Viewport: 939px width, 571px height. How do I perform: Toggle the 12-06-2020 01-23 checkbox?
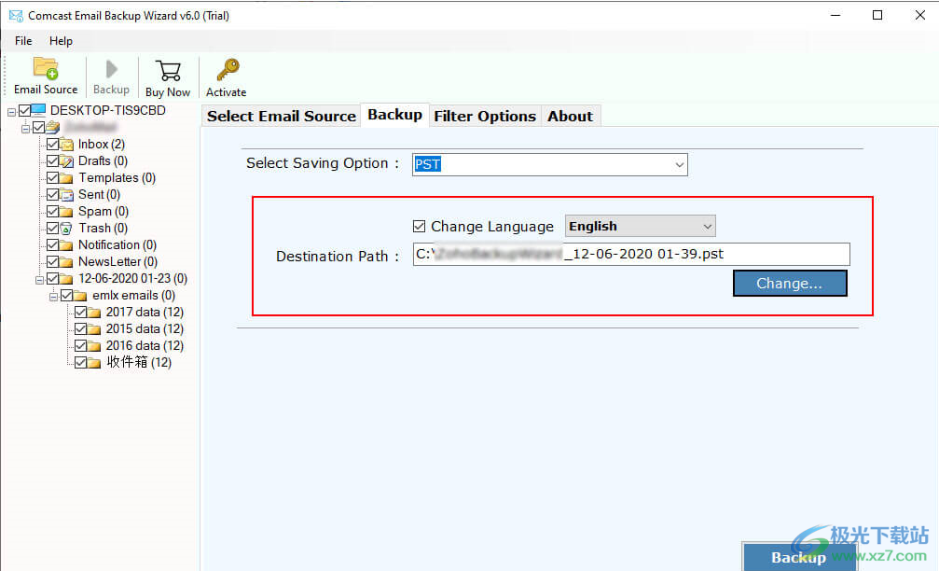53,279
